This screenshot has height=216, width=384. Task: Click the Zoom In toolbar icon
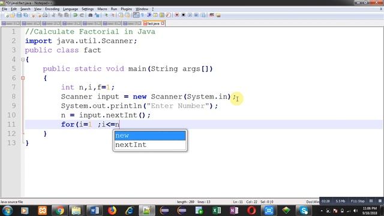pyautogui.click(x=106, y=15)
